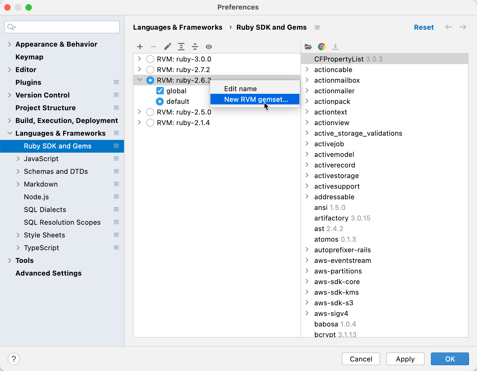Add a new Ruby SDK with plus icon
477x371 pixels.
[x=140, y=47]
